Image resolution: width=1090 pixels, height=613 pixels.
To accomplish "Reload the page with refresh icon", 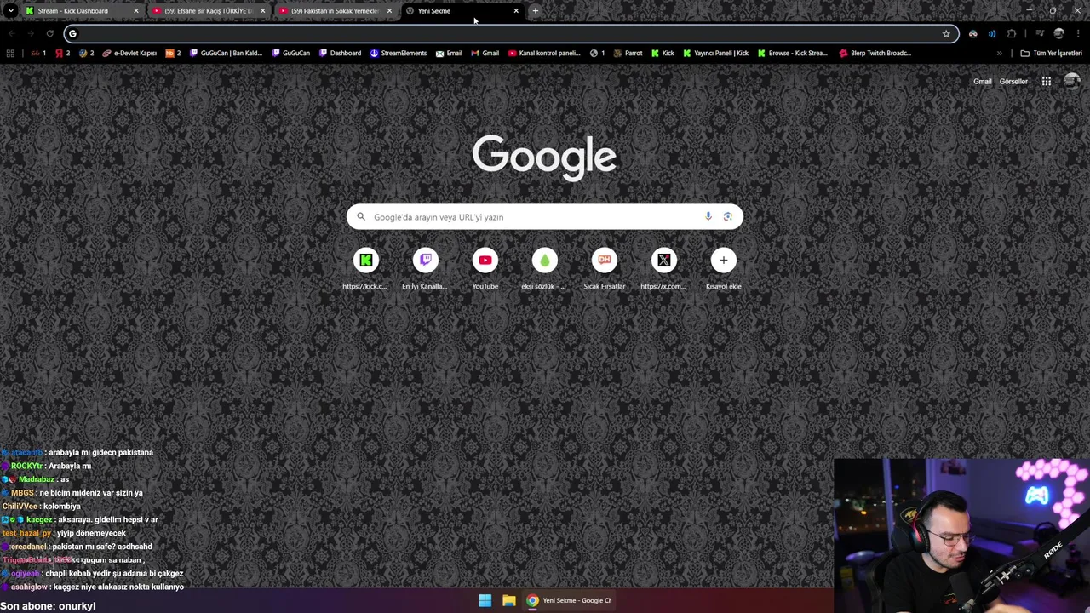I will tap(49, 33).
